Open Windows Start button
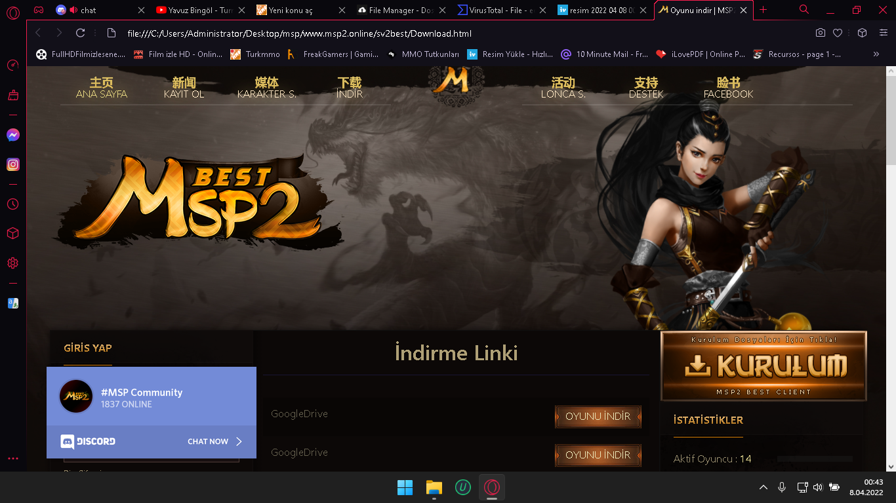Viewport: 896px width, 503px height. pyautogui.click(x=405, y=487)
